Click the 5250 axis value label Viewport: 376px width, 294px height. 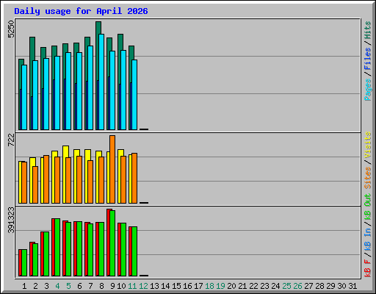11,29
